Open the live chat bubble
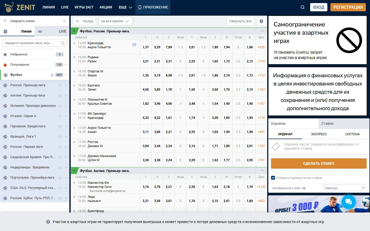 pyautogui.click(x=349, y=202)
